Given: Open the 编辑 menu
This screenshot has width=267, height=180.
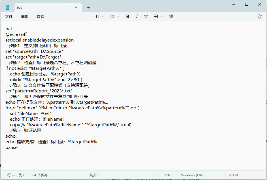Looking at the screenshot, I should click(25, 17).
